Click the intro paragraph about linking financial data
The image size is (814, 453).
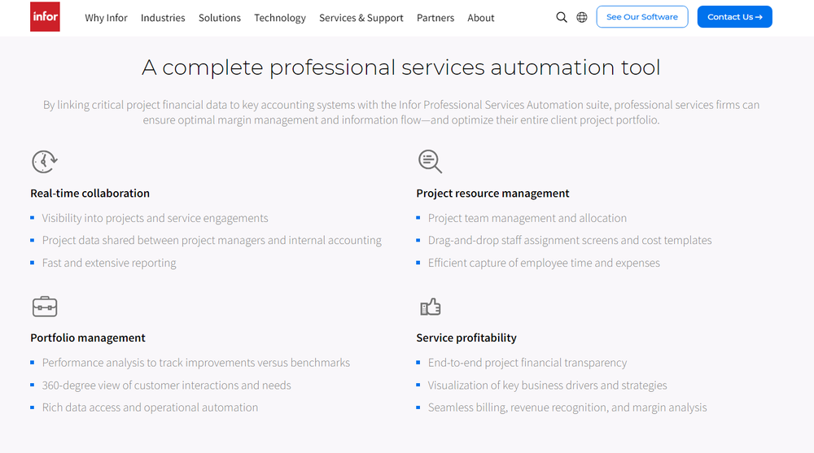(400, 112)
